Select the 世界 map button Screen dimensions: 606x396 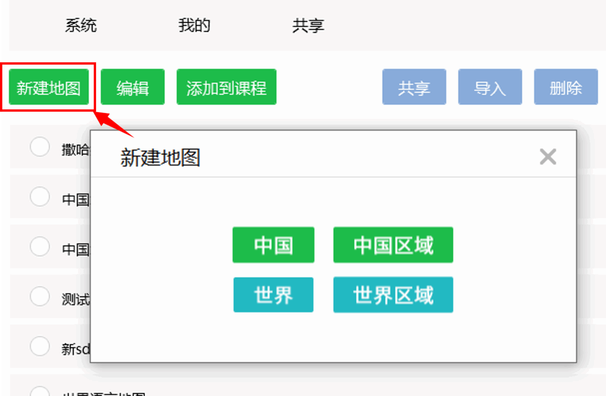(x=273, y=295)
